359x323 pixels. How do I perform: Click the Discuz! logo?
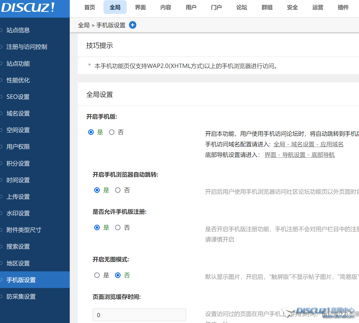[x=28, y=8]
